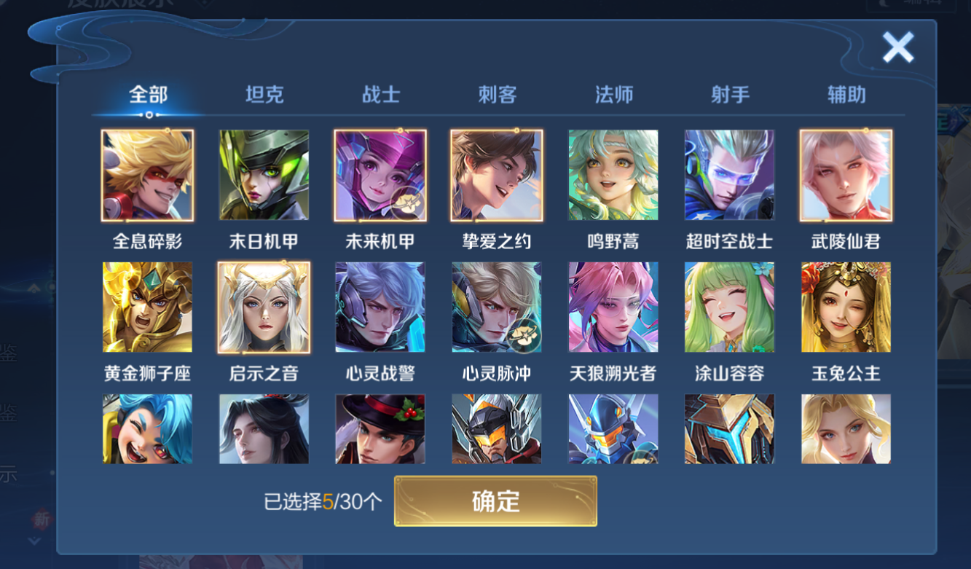Viewport: 971px width, 569px height.
Task: Choose the 心灵战警 skin portrait
Action: [380, 307]
